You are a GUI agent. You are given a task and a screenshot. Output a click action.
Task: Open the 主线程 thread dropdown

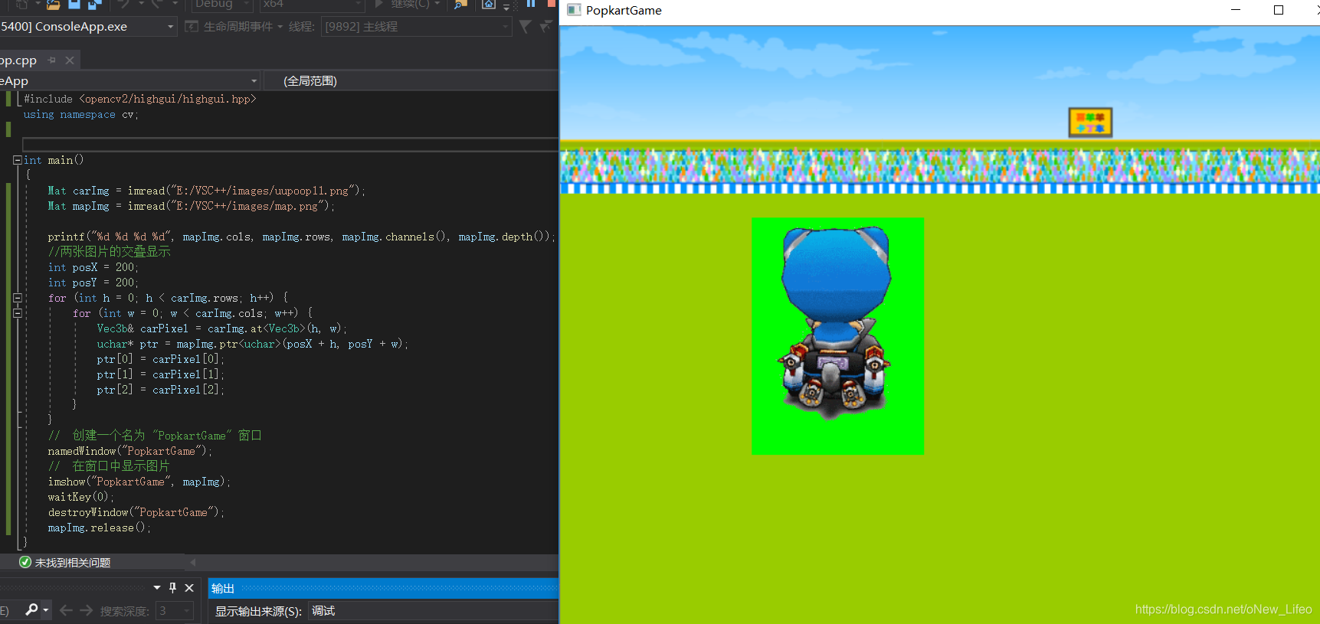416,27
